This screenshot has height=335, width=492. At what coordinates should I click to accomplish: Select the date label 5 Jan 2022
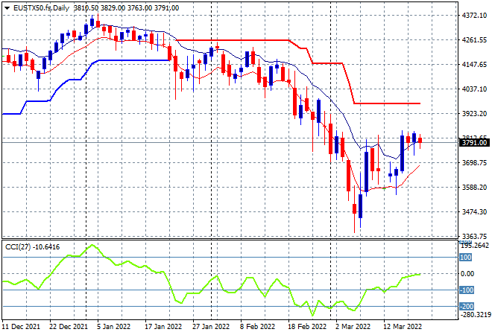pos(113,327)
